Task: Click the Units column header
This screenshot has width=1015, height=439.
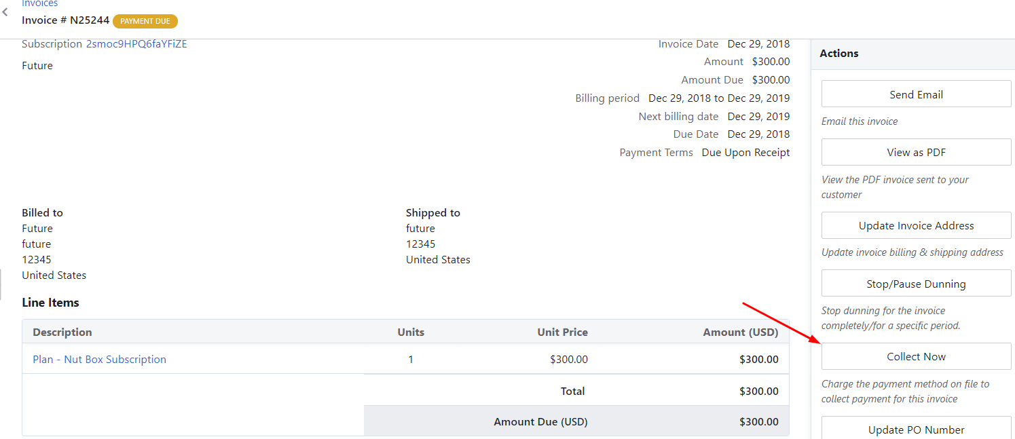Action: (411, 332)
